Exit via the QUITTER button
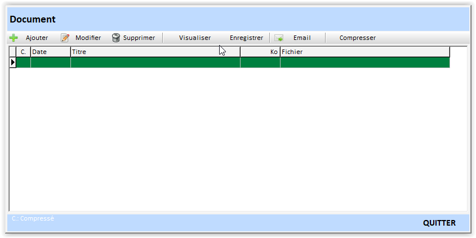Screen dimensions: 476x238 point(439,223)
